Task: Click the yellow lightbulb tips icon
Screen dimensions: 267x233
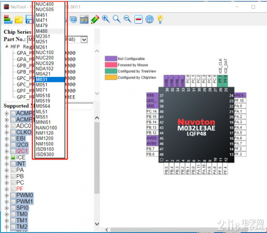Action: [160, 19]
